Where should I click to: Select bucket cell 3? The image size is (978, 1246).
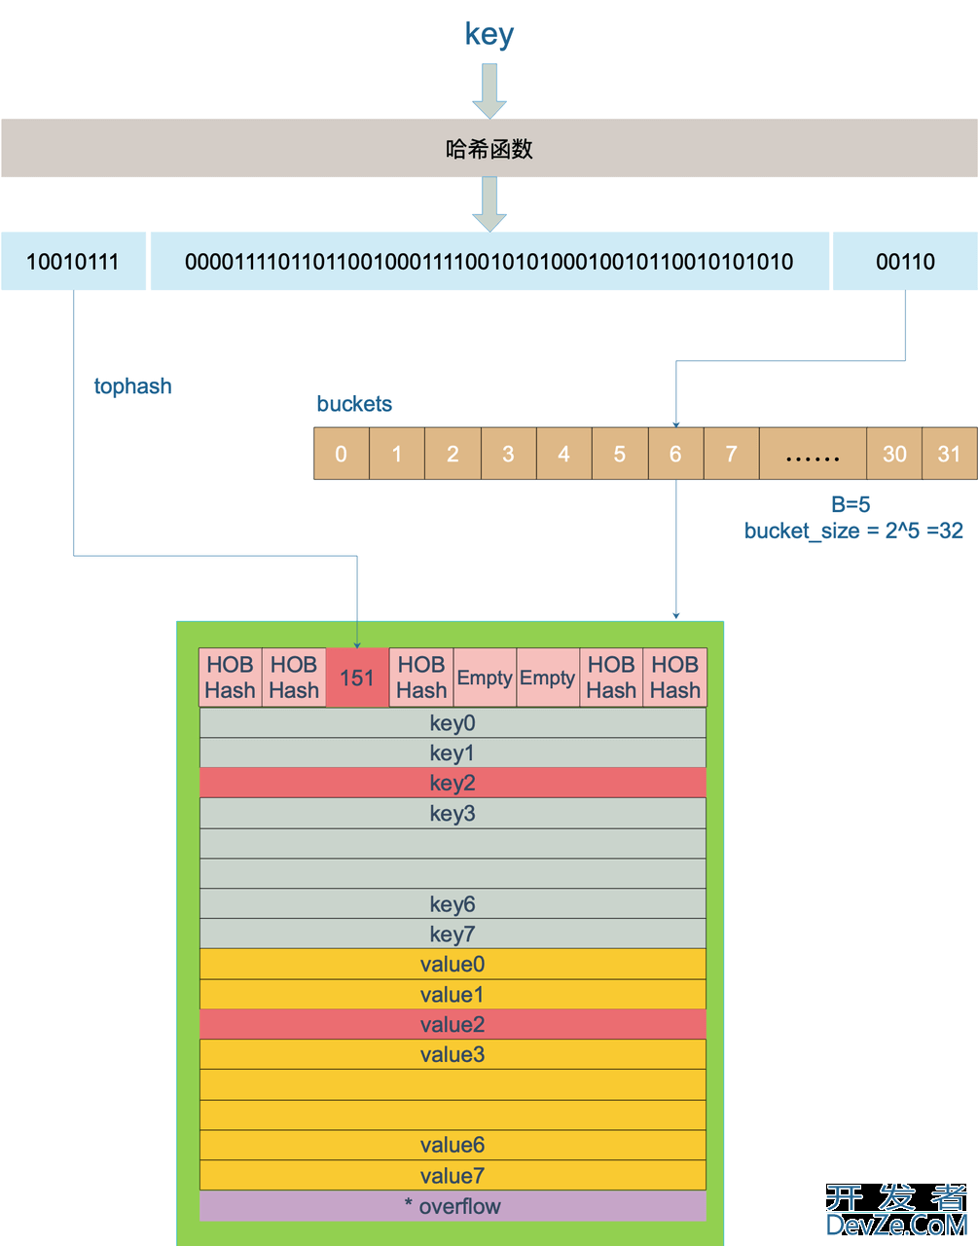(508, 454)
